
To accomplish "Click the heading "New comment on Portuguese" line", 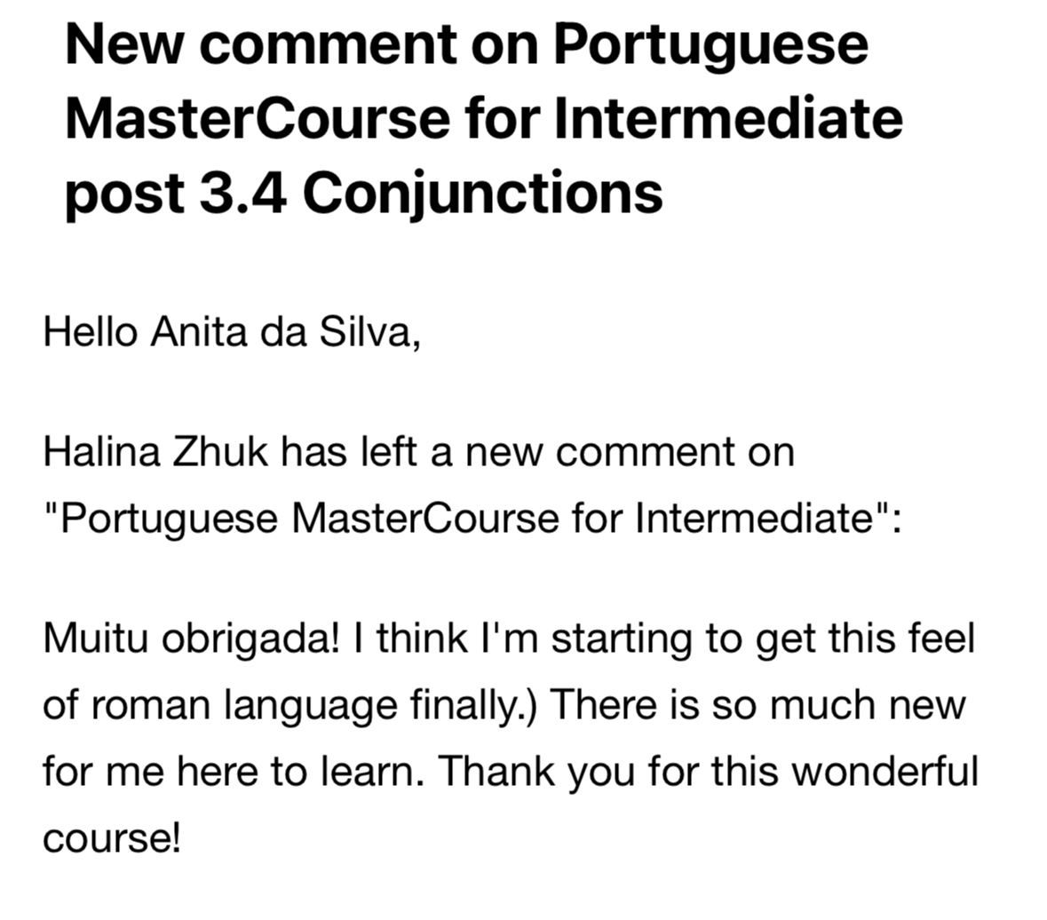I will (467, 46).
